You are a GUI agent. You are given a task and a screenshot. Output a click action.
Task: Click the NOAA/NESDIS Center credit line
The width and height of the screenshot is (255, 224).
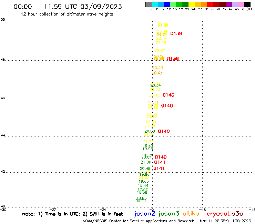pyautogui.click(x=139, y=221)
